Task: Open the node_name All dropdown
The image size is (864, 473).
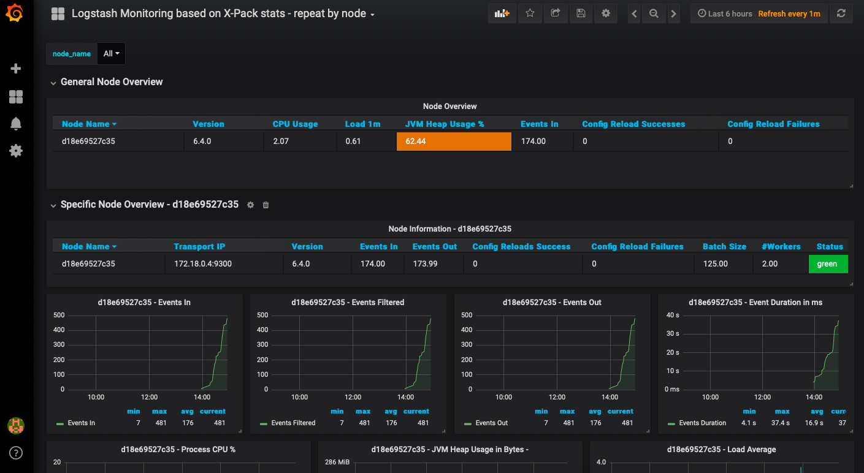Action: click(112, 54)
